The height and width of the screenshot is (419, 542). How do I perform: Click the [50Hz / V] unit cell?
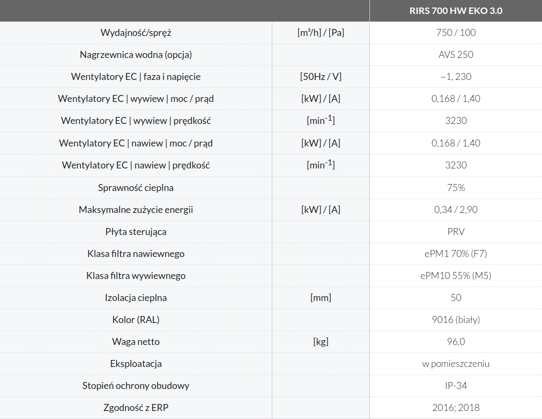pos(321,77)
